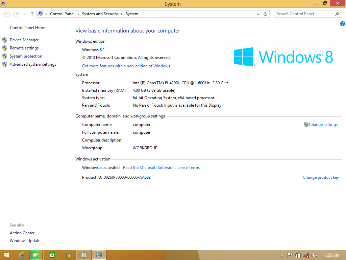346x260 pixels.
Task: Launch Internet Explorer from the taskbar
Action: 21,255
